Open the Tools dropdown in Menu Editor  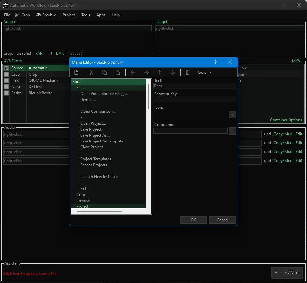tap(204, 72)
